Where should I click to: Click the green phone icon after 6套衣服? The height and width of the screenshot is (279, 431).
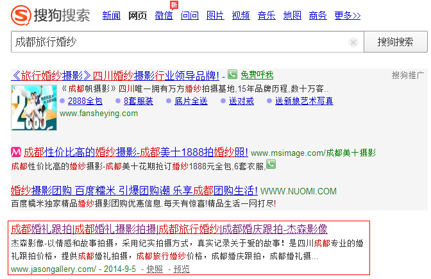tap(271, 165)
